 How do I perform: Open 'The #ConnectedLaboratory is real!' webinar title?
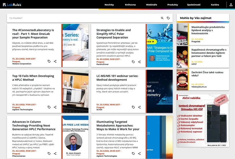click(33, 34)
